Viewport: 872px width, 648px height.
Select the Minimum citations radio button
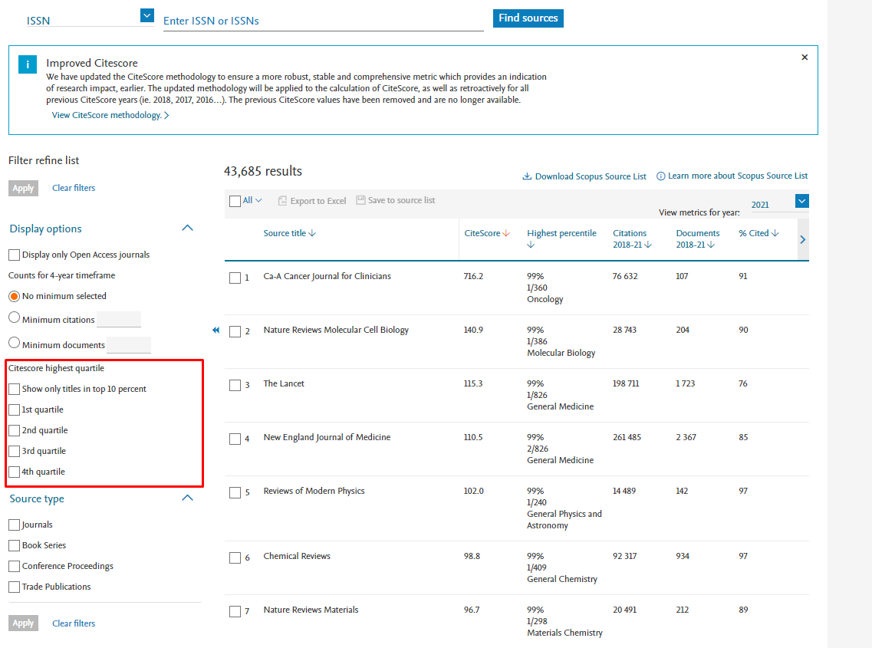click(x=14, y=317)
